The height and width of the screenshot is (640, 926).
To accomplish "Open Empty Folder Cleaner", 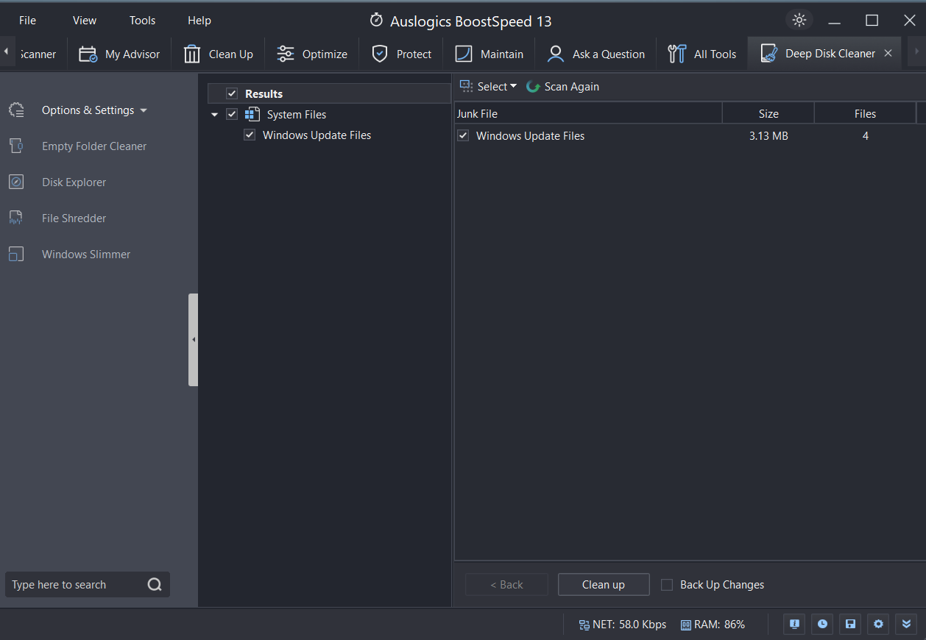I will [x=94, y=146].
